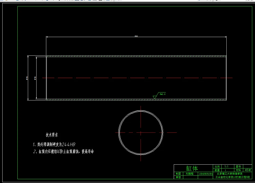The width and height of the screenshot is (255, 183).
Task: Select the student number starting with 1304
Action: [x=206, y=174]
